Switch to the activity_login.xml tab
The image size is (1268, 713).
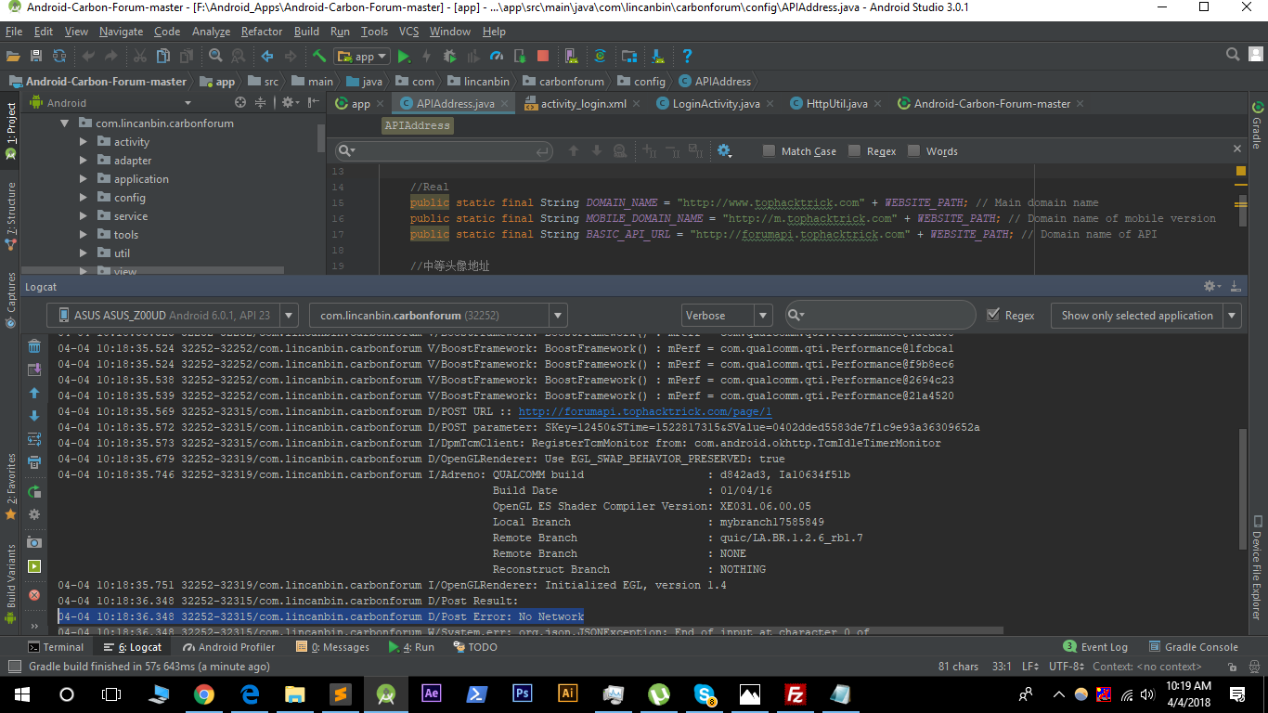pyautogui.click(x=583, y=104)
